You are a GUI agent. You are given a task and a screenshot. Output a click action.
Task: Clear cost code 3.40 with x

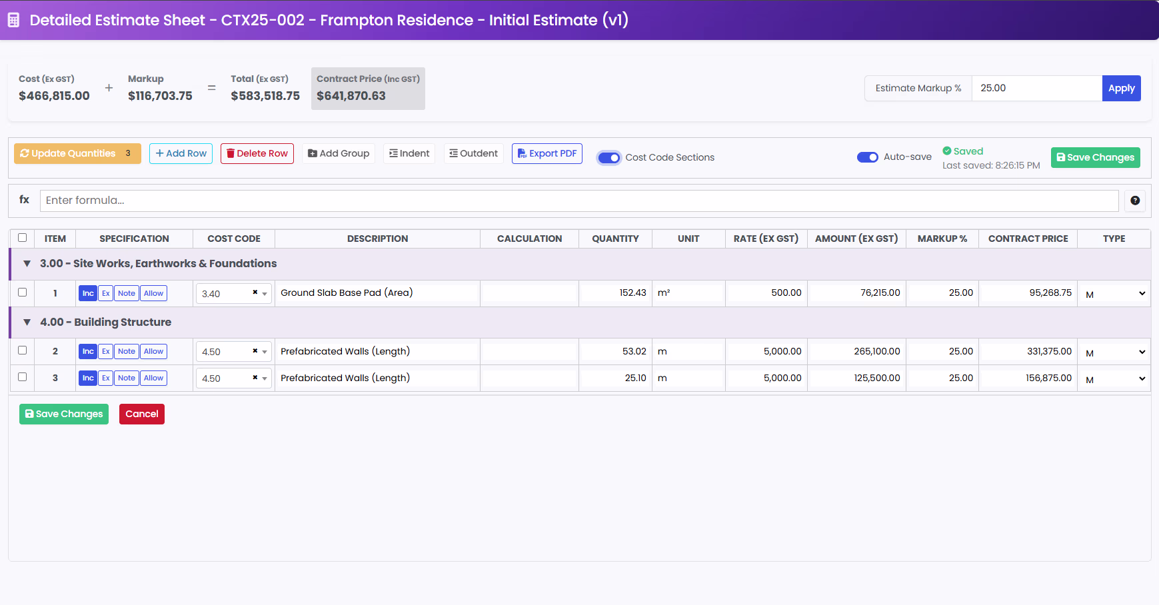255,293
